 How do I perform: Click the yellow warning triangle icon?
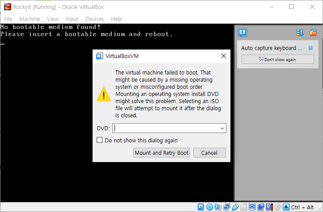tap(104, 94)
